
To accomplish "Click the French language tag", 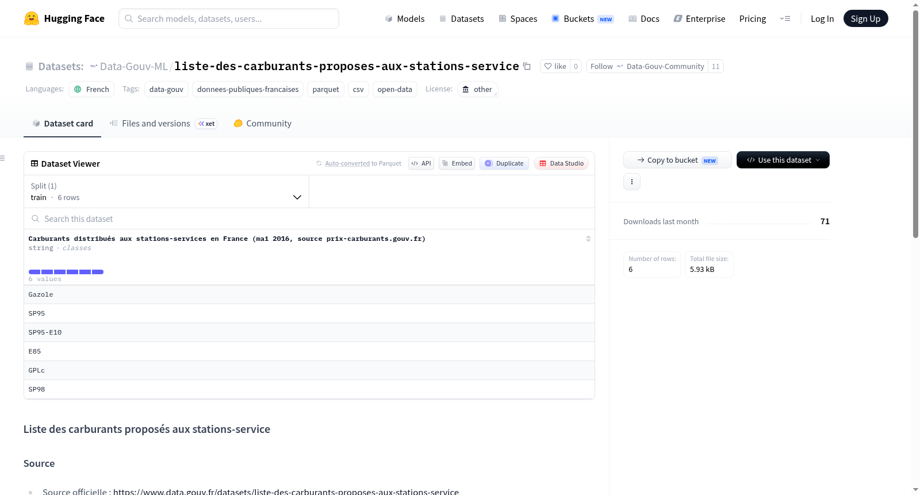I will [91, 89].
